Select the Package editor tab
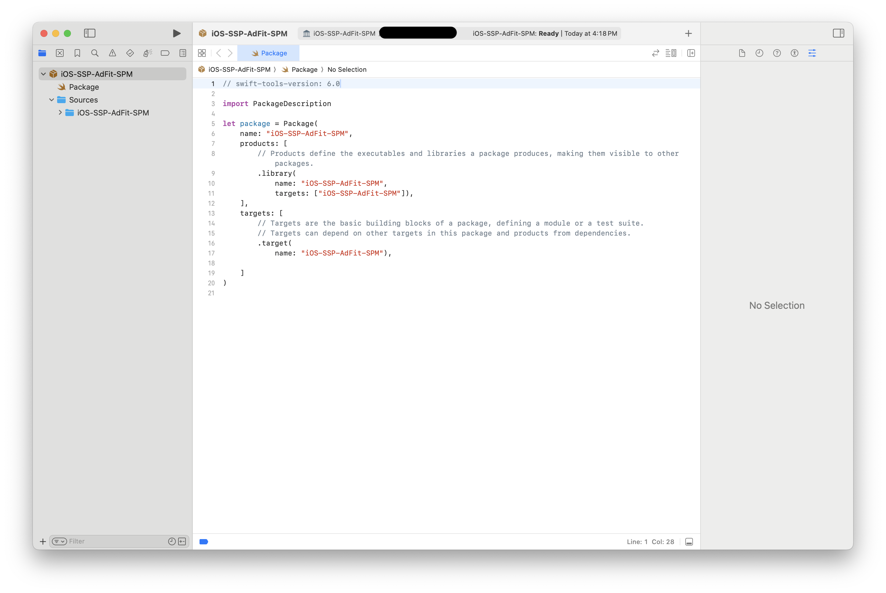This screenshot has height=593, width=886. pyautogui.click(x=269, y=53)
